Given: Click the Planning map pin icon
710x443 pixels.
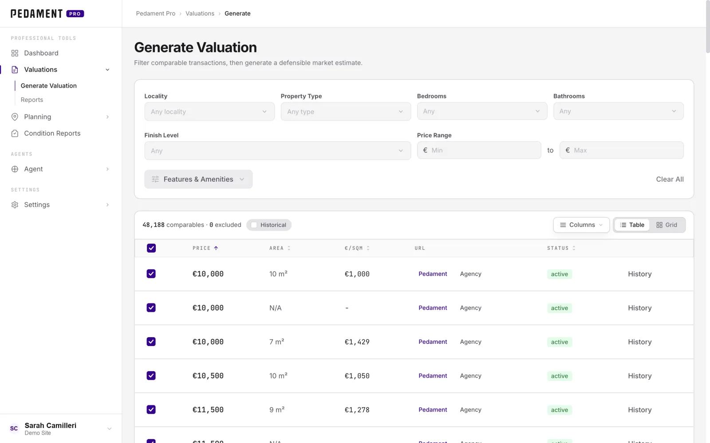Looking at the screenshot, I should 15,117.
